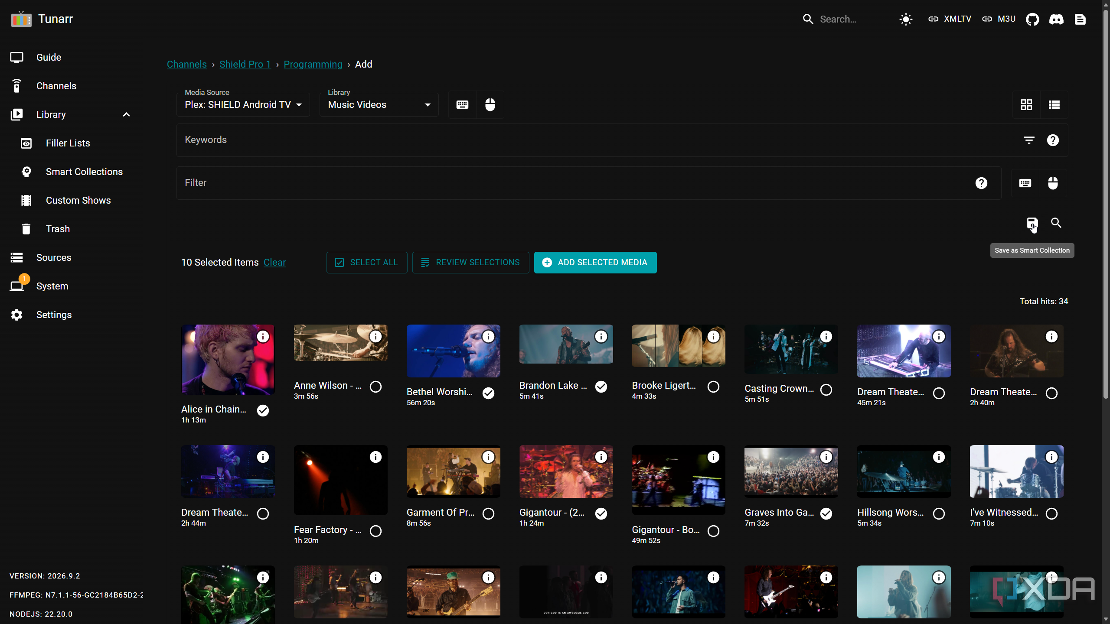Open Dream Theater 45m 21s thumbnail

coord(904,351)
